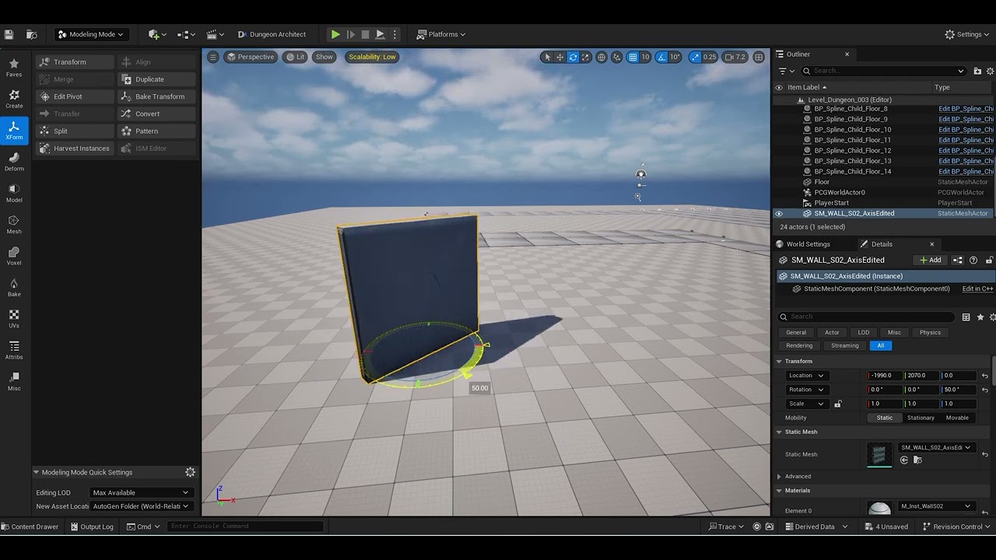
Task: Switch to the Deform modeling category
Action: pyautogui.click(x=14, y=161)
